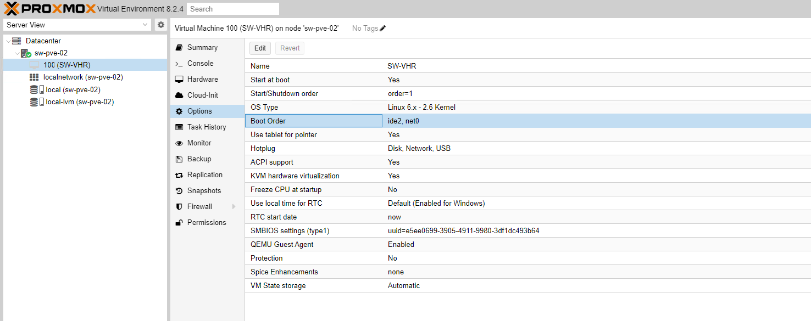Click the Firewall shield icon
Image resolution: width=811 pixels, height=321 pixels.
pos(179,207)
